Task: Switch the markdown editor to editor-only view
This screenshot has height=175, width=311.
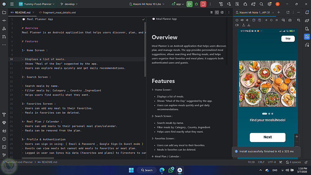Action: tap(211, 12)
